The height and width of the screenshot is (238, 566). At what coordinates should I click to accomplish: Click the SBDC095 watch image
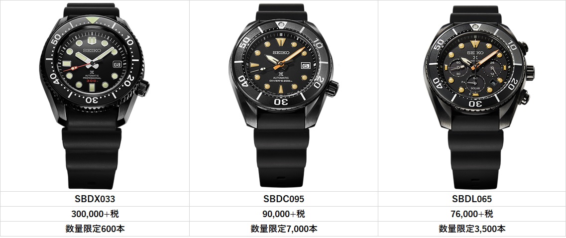click(284, 96)
